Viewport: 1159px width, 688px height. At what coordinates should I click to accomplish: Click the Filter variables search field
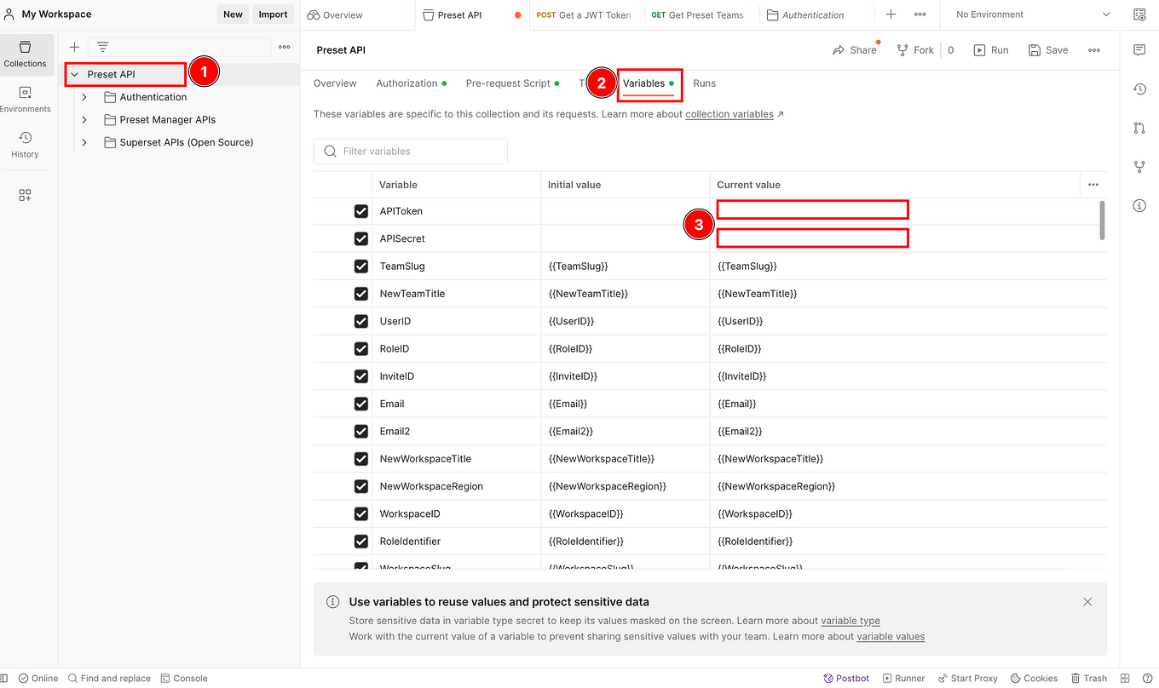point(410,151)
